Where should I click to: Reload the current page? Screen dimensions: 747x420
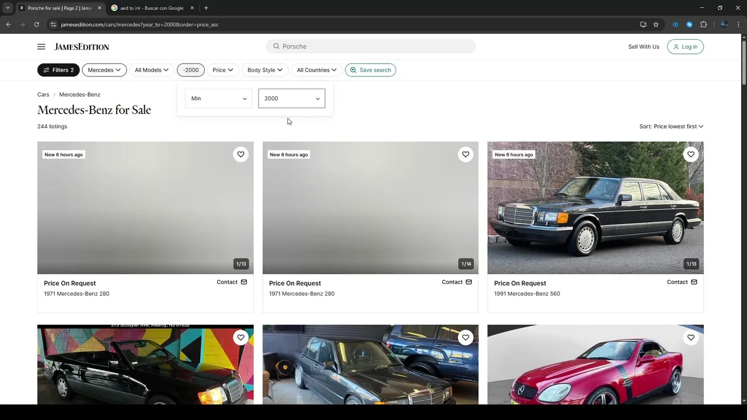(x=36, y=24)
